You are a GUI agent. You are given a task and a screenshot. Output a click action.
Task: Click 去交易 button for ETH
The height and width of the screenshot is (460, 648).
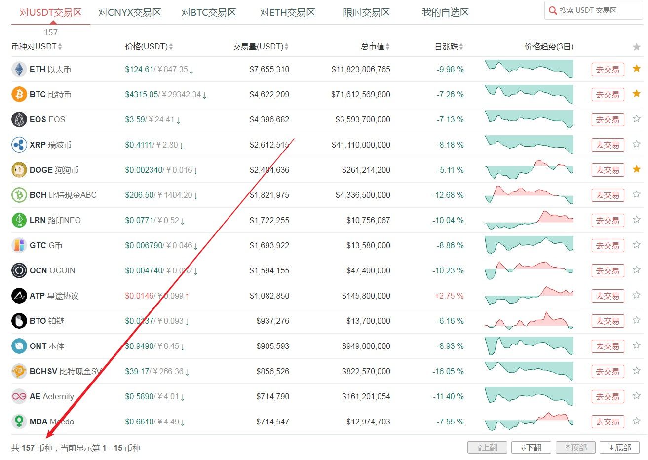pos(608,70)
